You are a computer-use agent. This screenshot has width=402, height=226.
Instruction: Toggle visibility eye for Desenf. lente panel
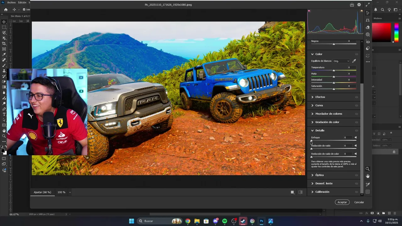coord(356,183)
